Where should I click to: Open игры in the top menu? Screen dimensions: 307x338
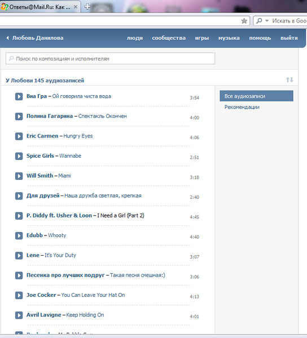202,38
